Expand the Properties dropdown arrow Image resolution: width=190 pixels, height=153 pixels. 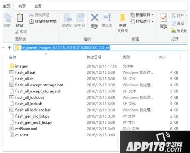[164, 29]
